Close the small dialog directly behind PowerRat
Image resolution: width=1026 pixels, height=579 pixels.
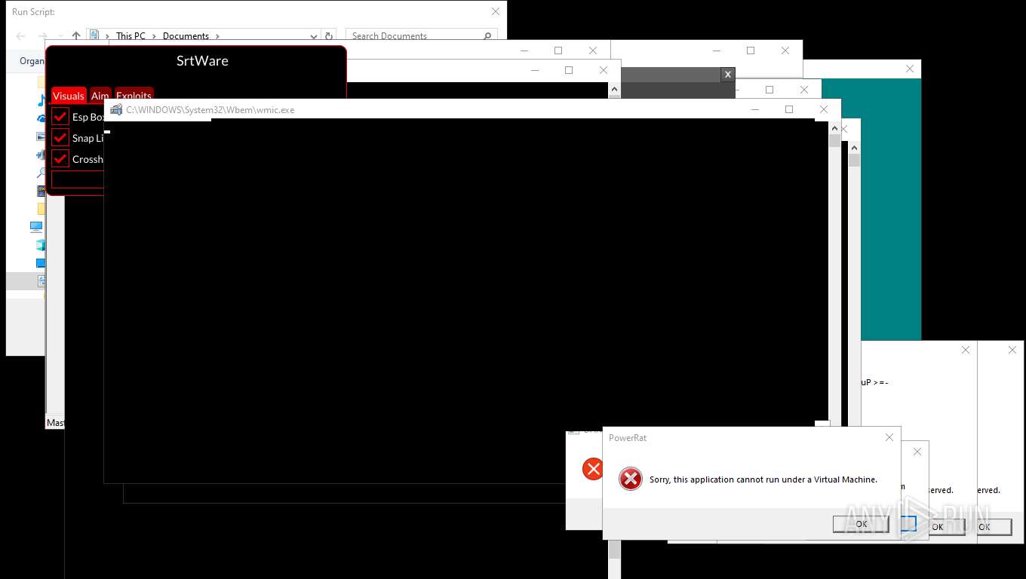tap(917, 452)
